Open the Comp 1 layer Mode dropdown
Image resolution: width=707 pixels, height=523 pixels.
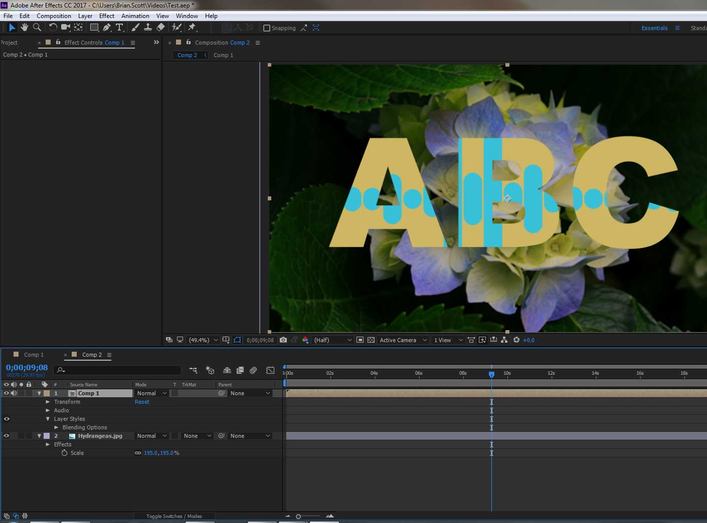(152, 393)
